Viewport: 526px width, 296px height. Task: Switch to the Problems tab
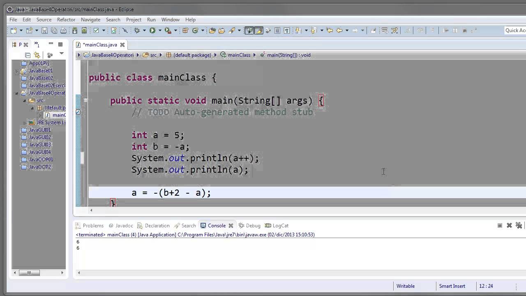tap(90, 225)
